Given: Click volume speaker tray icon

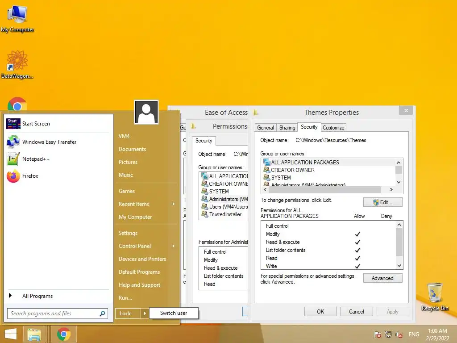Looking at the screenshot, I should point(399,335).
